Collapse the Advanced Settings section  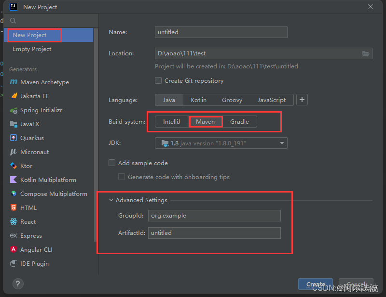coord(111,200)
